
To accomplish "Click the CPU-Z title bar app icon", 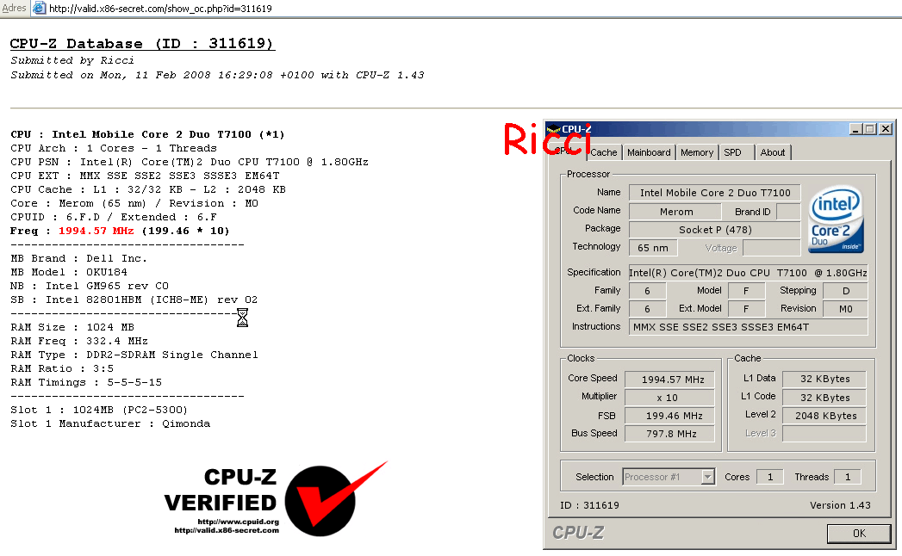I will [x=553, y=129].
